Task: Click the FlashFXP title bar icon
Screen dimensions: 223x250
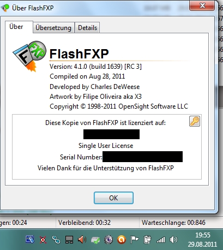Action: click(5, 8)
